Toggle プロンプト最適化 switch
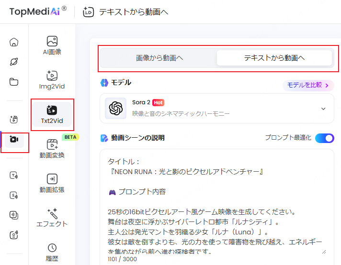Viewport: 341px width, 265px height. [324, 138]
